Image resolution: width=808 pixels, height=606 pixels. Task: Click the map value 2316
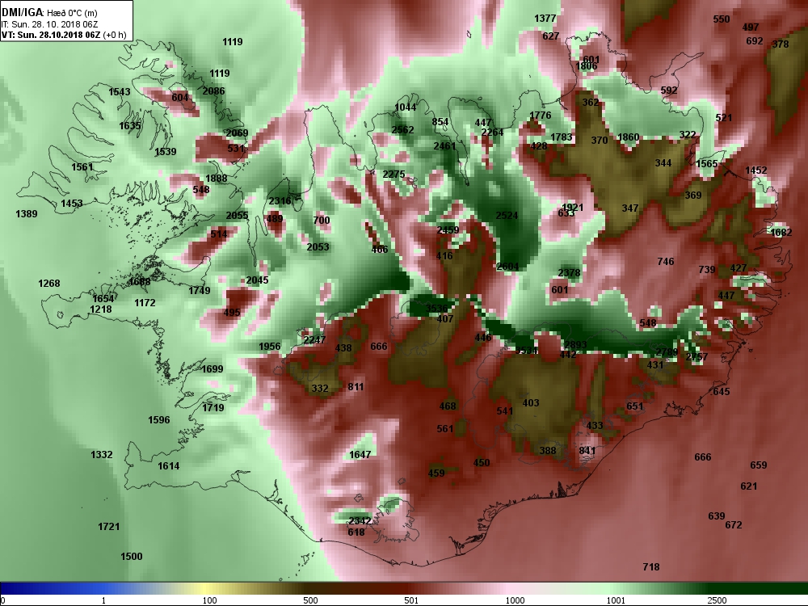[280, 201]
